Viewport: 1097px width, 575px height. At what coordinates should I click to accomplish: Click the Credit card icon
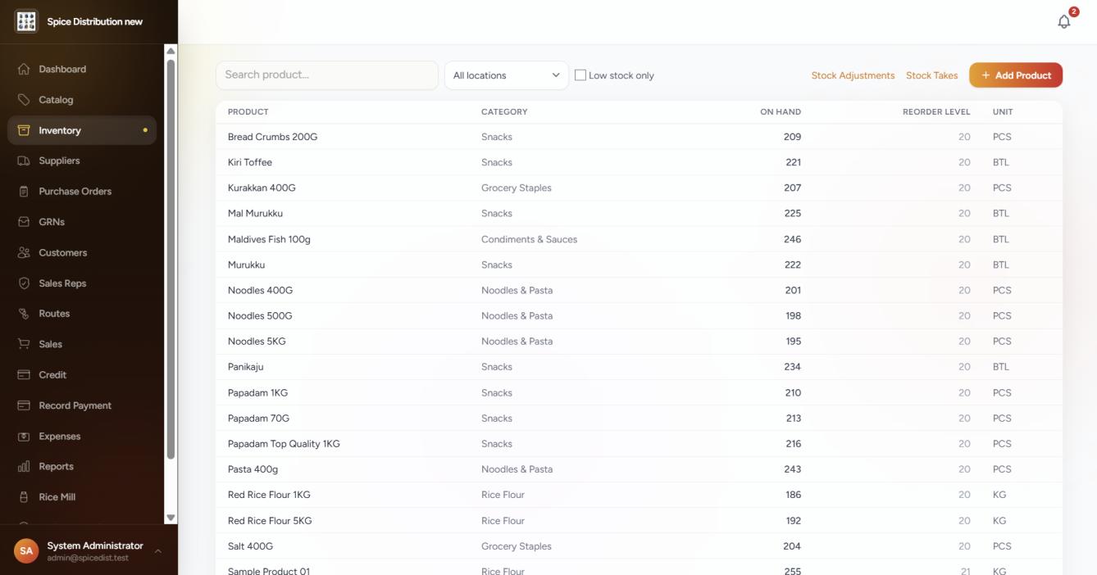(24, 375)
